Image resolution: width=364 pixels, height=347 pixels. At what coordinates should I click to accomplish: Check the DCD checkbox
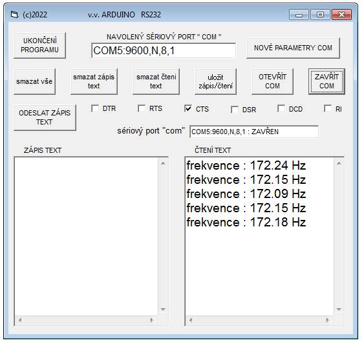(281, 108)
